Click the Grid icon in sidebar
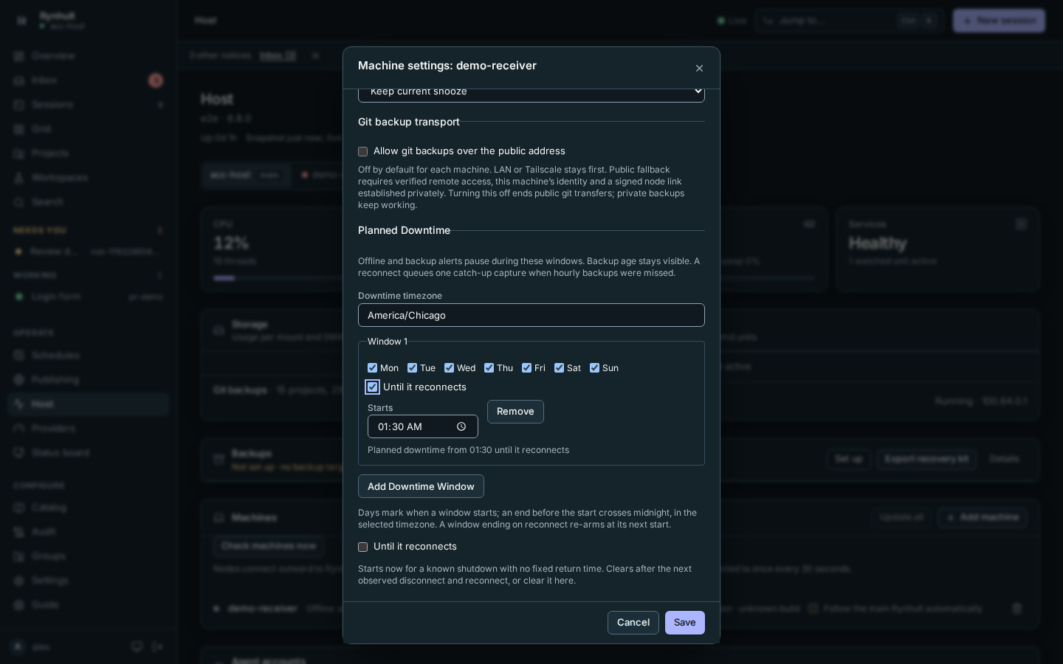Image resolution: width=1063 pixels, height=664 pixels. point(19,129)
